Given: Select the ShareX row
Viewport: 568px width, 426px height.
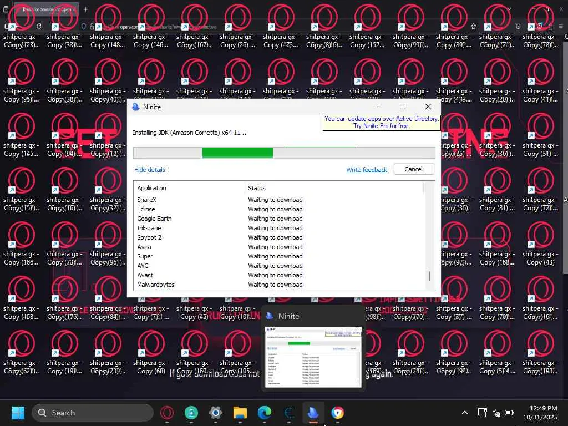Looking at the screenshot, I should (279, 200).
